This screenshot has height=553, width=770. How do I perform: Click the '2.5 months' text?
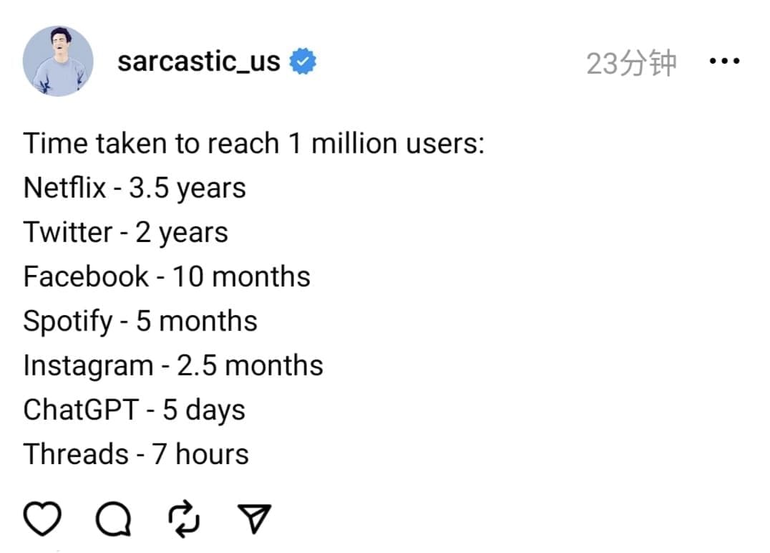tap(250, 366)
